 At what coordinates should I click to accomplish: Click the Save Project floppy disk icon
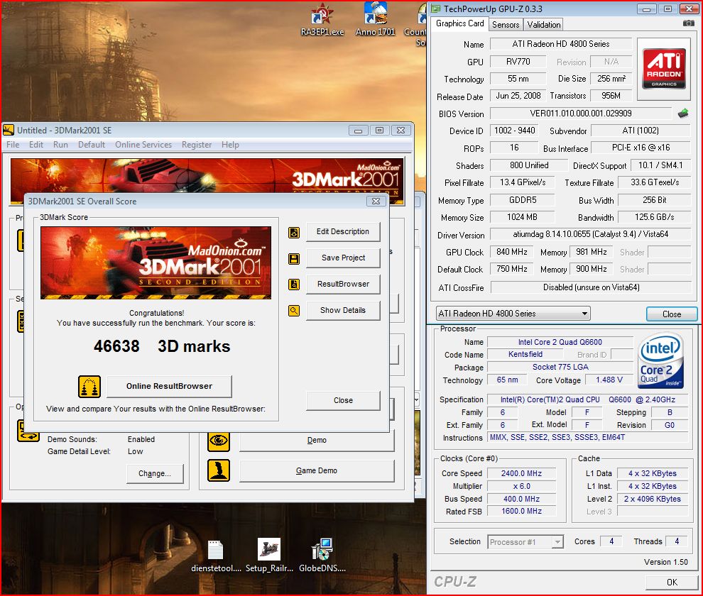294,258
